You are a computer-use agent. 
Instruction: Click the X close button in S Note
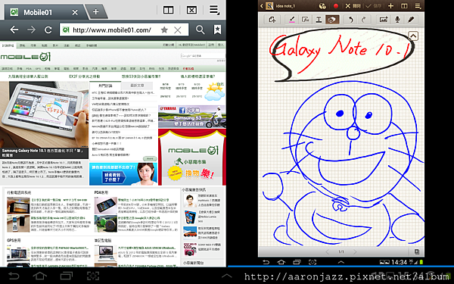pos(353,6)
